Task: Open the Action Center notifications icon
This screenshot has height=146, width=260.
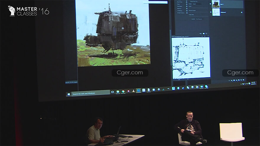Action: 249,83
